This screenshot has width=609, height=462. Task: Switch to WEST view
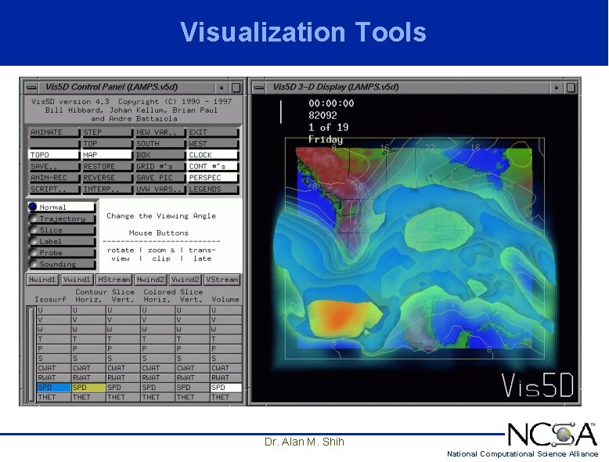pyautogui.click(x=213, y=144)
